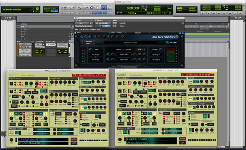Select SHUFFLE edit mode
The height and width of the screenshot is (150, 246).
tap(47, 8)
